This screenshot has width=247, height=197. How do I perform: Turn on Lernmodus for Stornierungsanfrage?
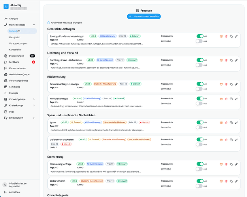point(199,169)
